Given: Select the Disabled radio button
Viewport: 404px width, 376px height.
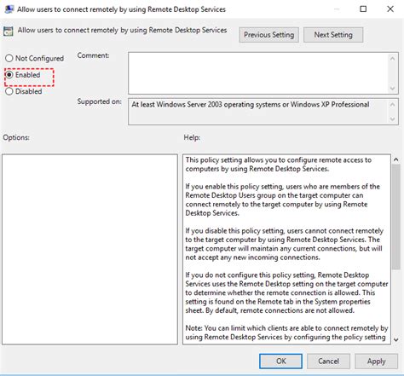Looking at the screenshot, I should [9, 91].
